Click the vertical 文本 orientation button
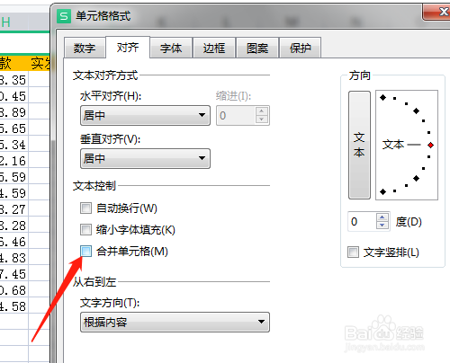 tap(359, 145)
